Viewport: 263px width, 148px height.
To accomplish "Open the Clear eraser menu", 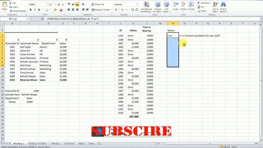I will pos(202,11).
